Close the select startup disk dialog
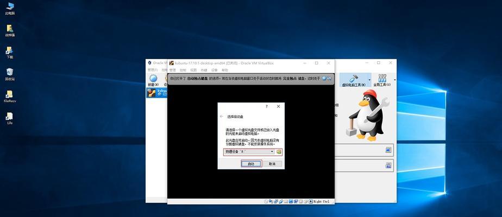The height and width of the screenshot is (217, 502). 278,106
